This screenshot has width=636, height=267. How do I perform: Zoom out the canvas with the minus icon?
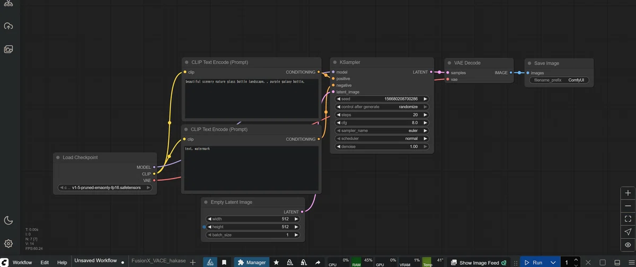[x=628, y=206]
